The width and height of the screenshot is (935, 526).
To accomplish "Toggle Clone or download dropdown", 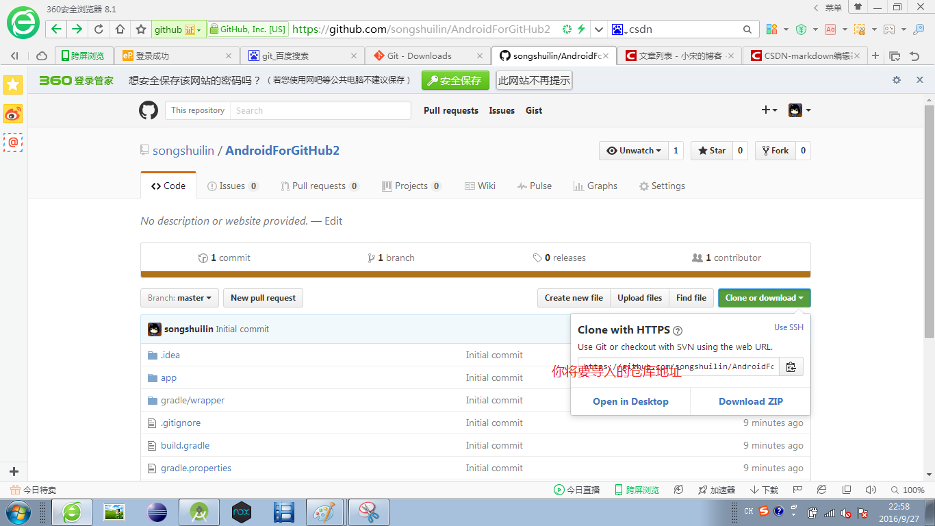I will click(x=764, y=298).
